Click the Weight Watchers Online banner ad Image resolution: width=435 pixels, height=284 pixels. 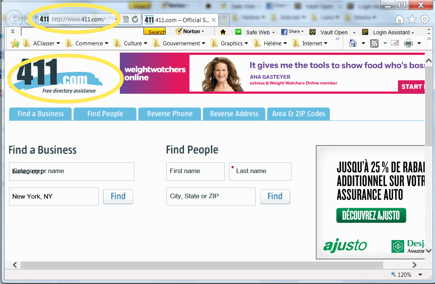click(272, 73)
